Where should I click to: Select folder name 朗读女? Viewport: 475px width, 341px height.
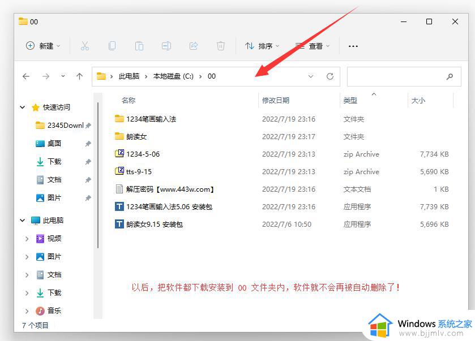136,136
